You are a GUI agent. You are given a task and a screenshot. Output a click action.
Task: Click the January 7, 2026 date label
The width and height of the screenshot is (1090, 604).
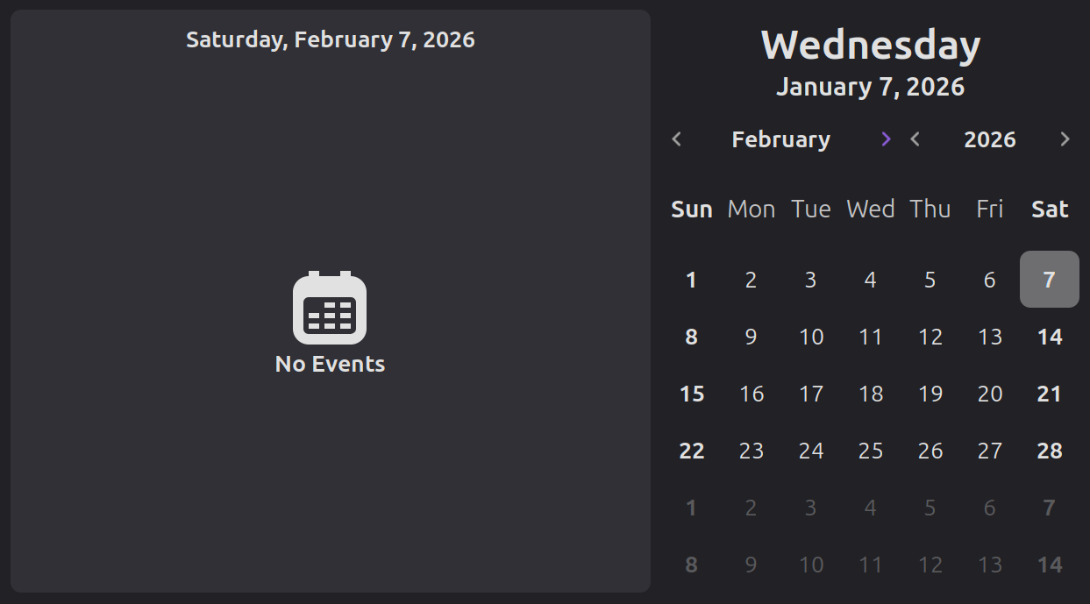(870, 87)
